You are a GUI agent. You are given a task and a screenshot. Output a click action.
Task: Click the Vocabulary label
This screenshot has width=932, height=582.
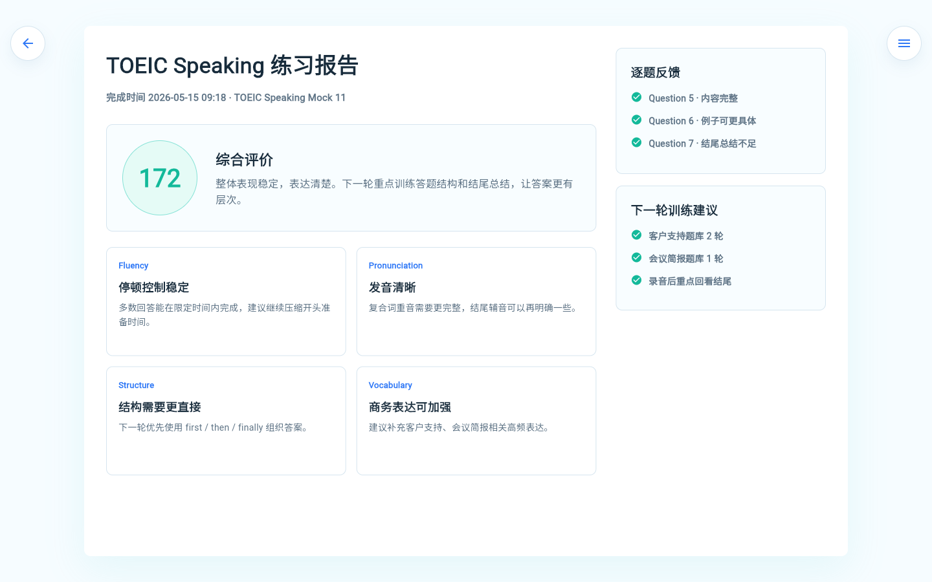[x=390, y=385]
